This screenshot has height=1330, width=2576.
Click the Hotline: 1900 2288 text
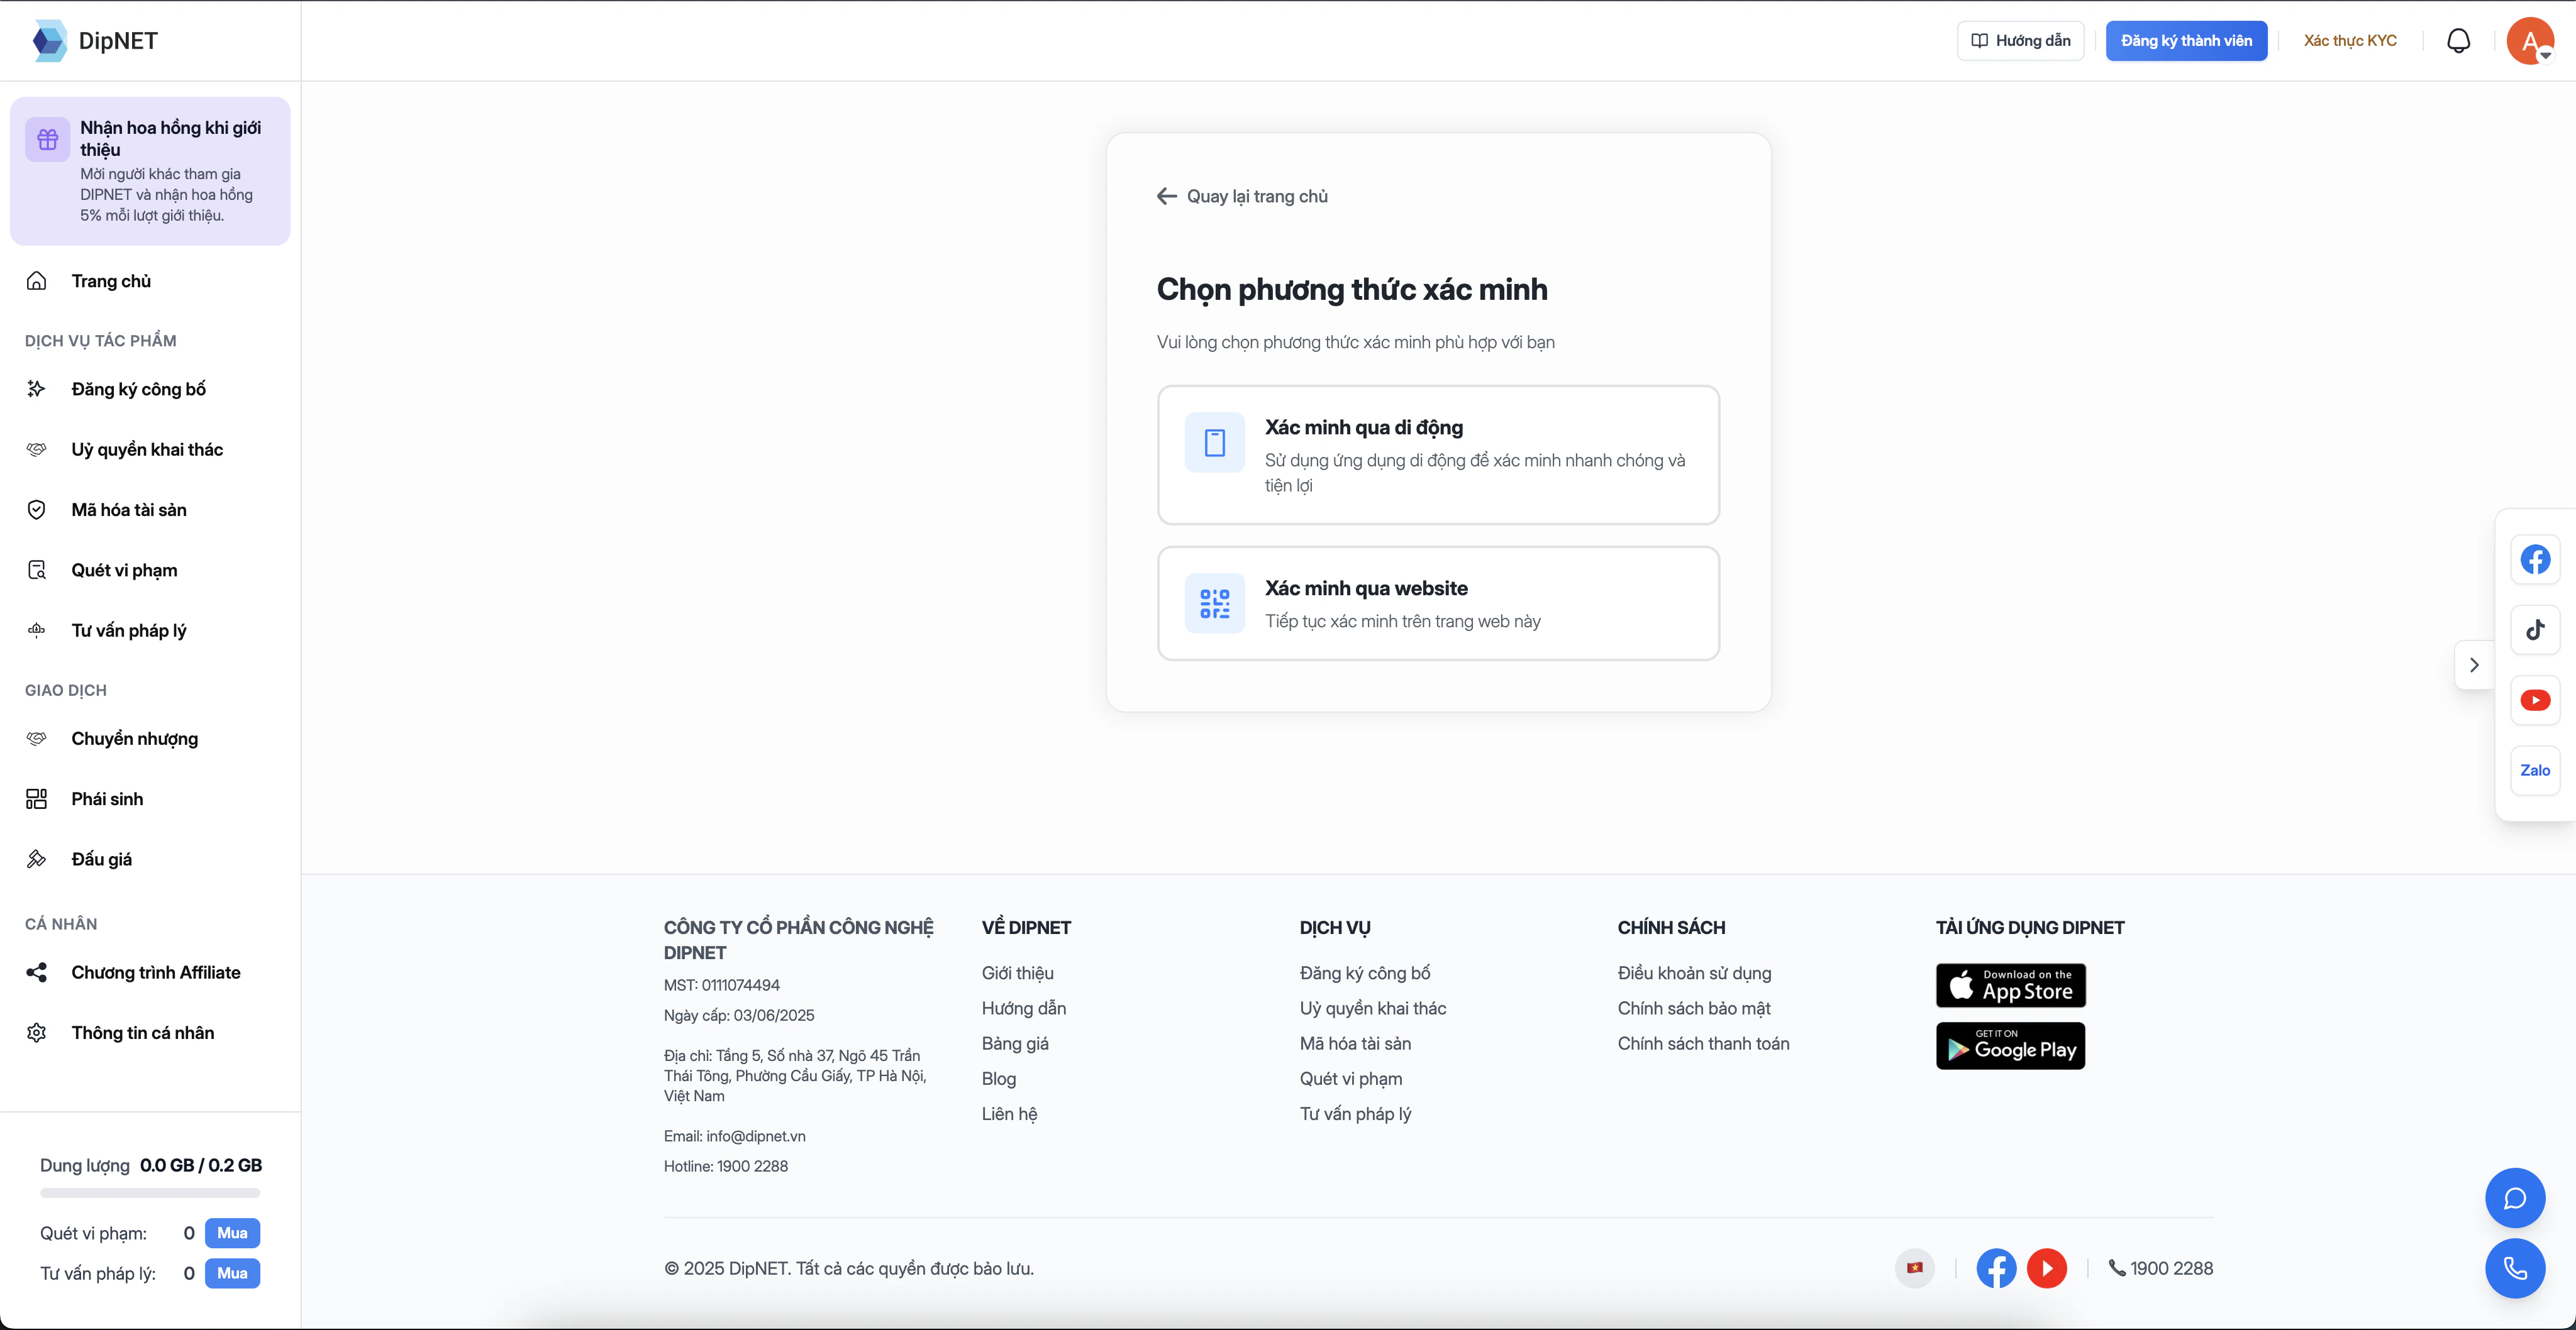pyautogui.click(x=726, y=1166)
